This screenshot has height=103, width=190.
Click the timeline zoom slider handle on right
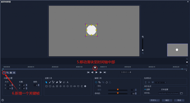click(x=187, y=62)
